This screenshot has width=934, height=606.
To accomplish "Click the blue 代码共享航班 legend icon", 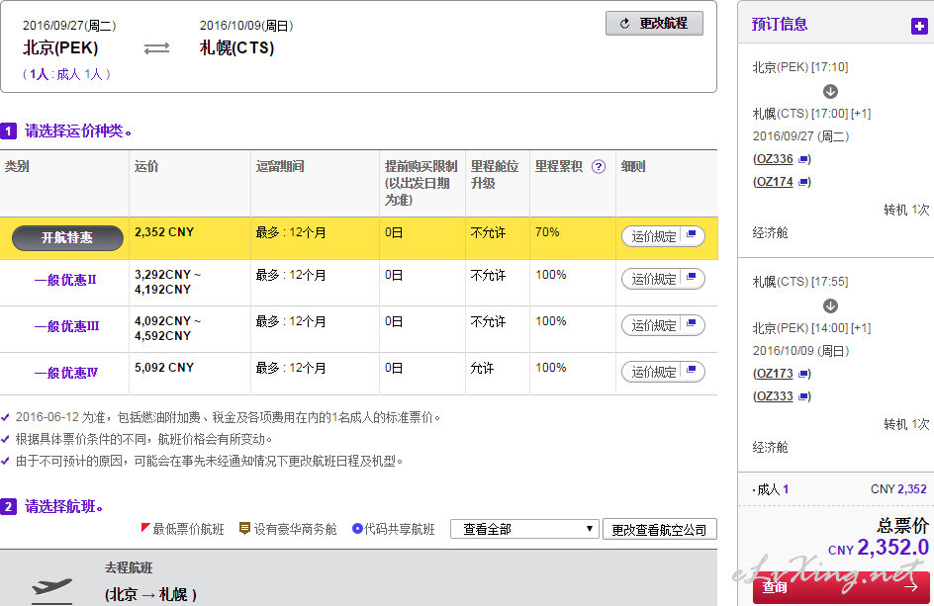I will 357,528.
